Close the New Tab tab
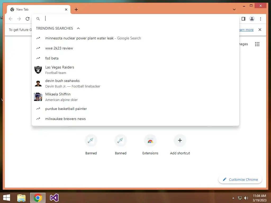This screenshot has height=203, width=271. coord(66,10)
